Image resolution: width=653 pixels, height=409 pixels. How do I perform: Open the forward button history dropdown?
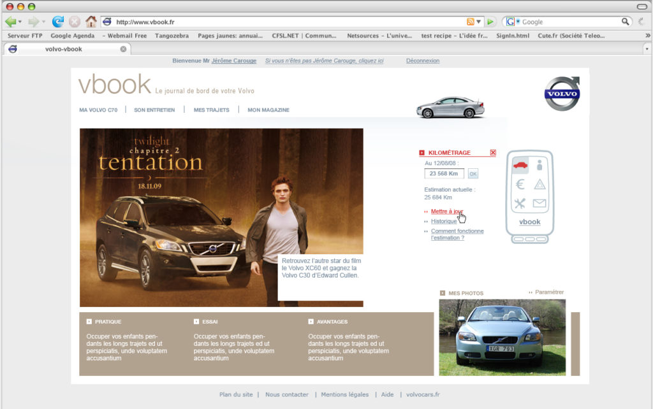[x=43, y=22]
